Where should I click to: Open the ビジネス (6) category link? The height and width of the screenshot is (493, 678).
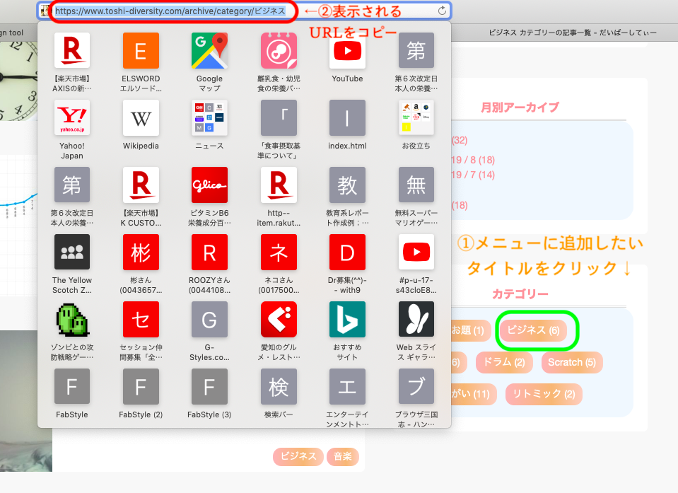pyautogui.click(x=537, y=330)
